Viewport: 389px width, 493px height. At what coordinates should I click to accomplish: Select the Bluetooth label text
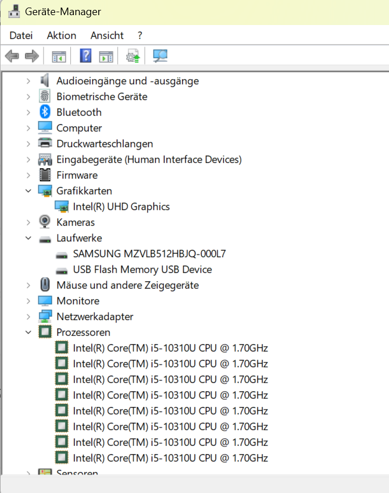(x=79, y=112)
